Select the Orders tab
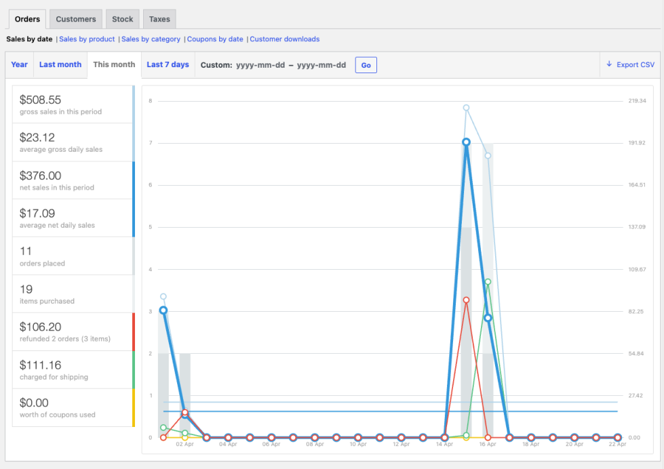 point(27,19)
